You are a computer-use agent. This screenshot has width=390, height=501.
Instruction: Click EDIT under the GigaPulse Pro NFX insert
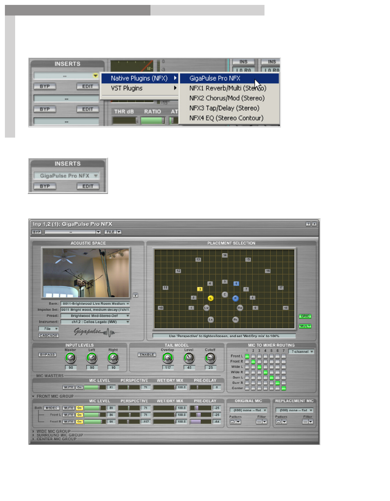pos(88,186)
